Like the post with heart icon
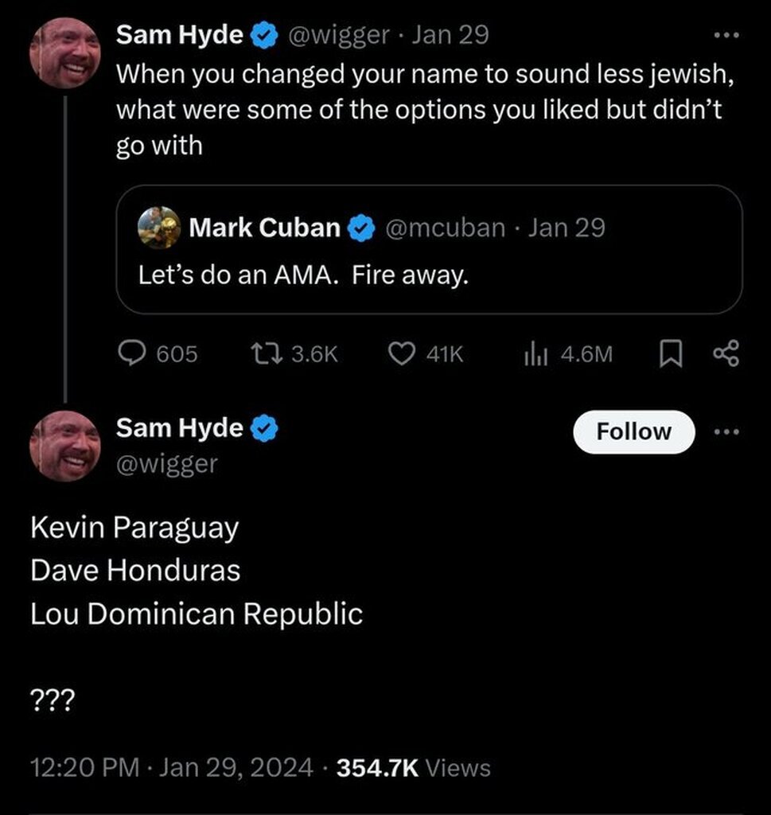The image size is (771, 815). 399,353
